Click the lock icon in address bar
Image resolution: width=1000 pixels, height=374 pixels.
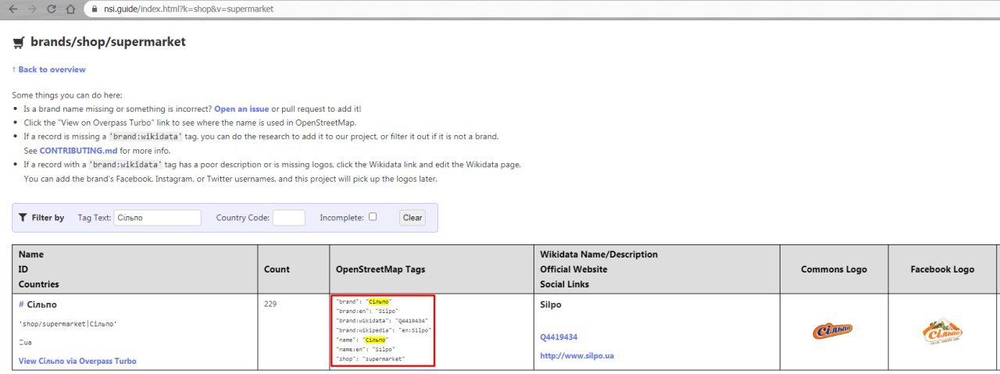coord(95,9)
